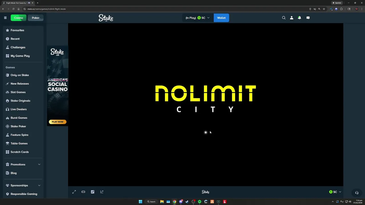Open live stats chart icon
The width and height of the screenshot is (365, 205).
pos(93,192)
